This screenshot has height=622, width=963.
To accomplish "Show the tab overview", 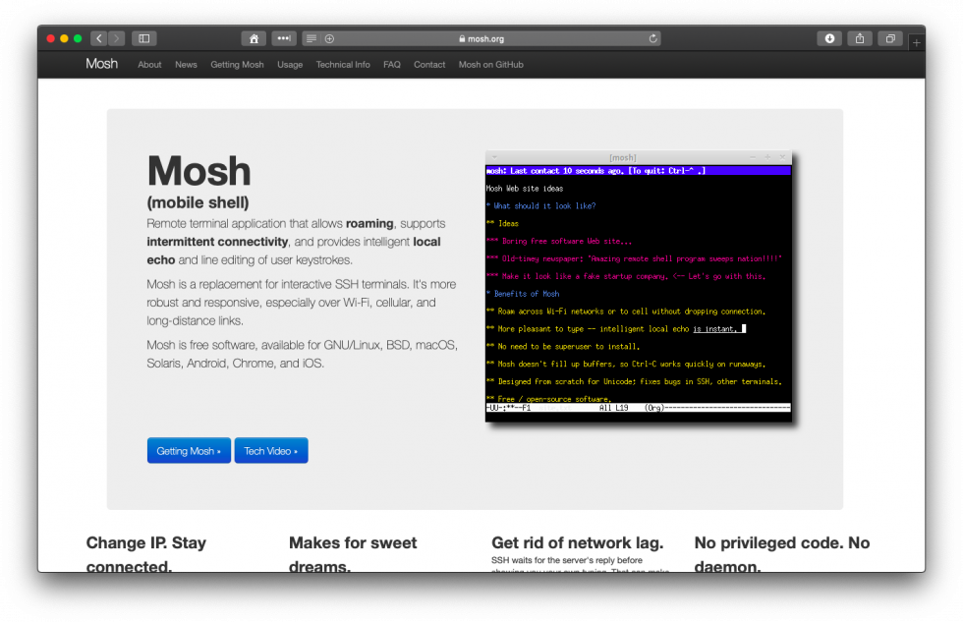I will (x=889, y=38).
